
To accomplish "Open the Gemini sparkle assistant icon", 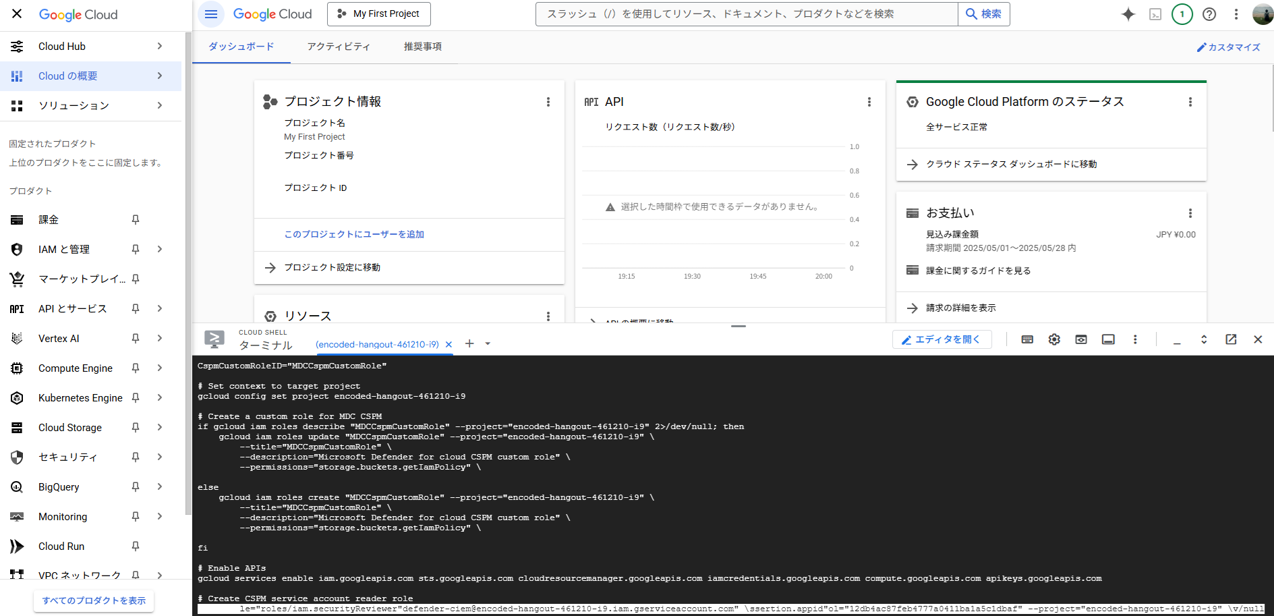I will pyautogui.click(x=1128, y=14).
